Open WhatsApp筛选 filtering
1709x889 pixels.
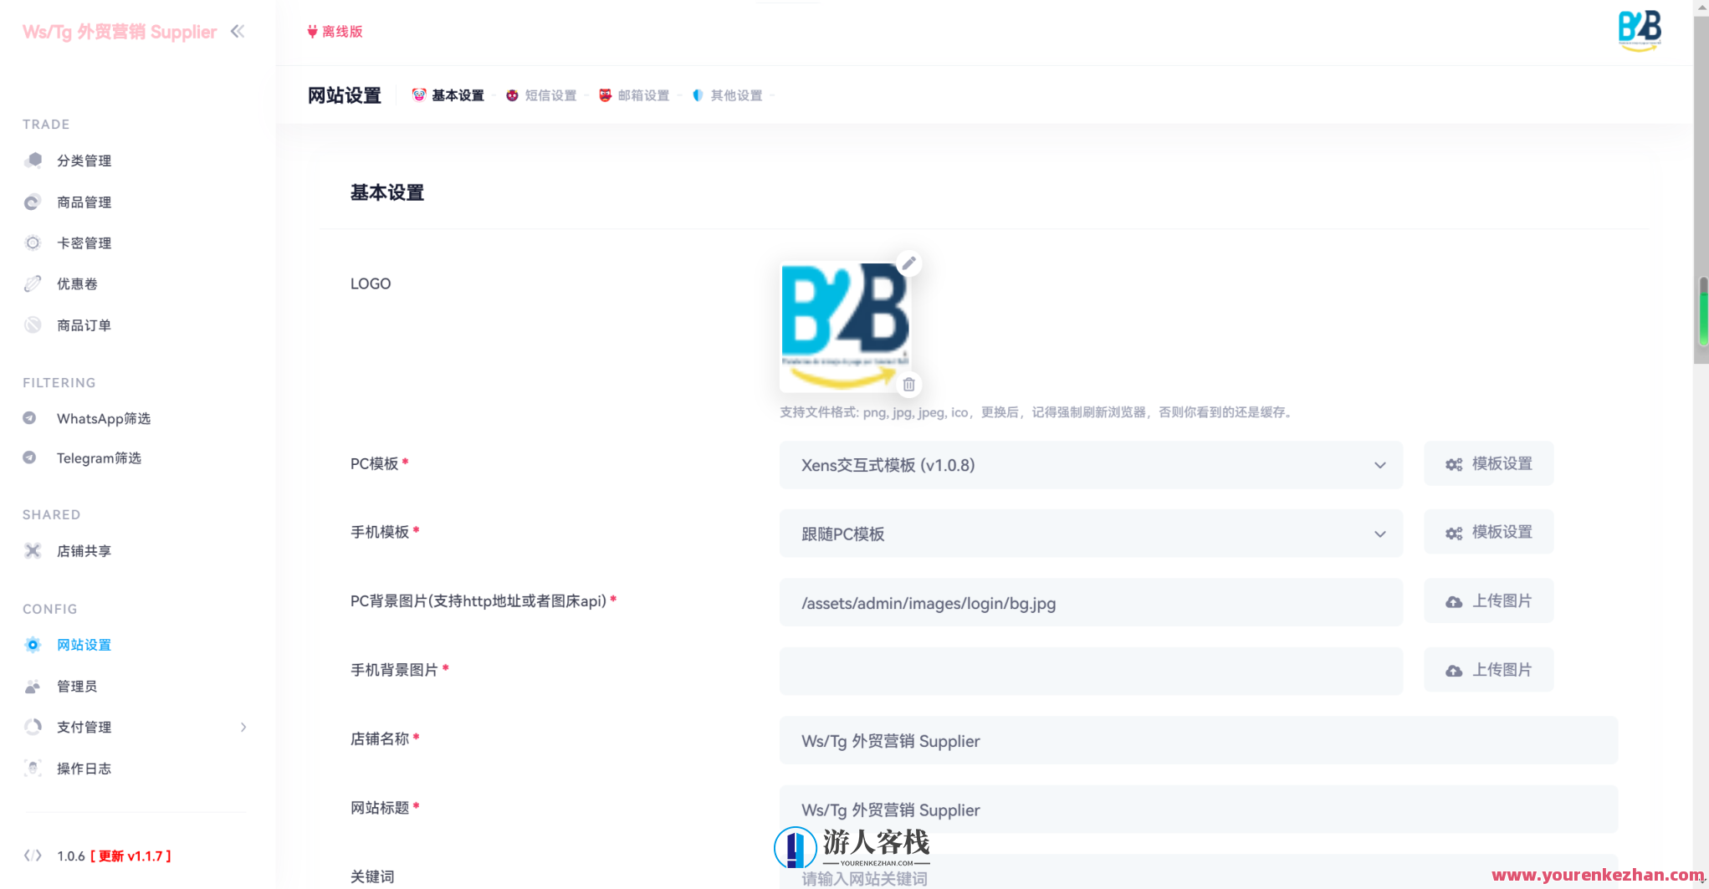(x=103, y=418)
